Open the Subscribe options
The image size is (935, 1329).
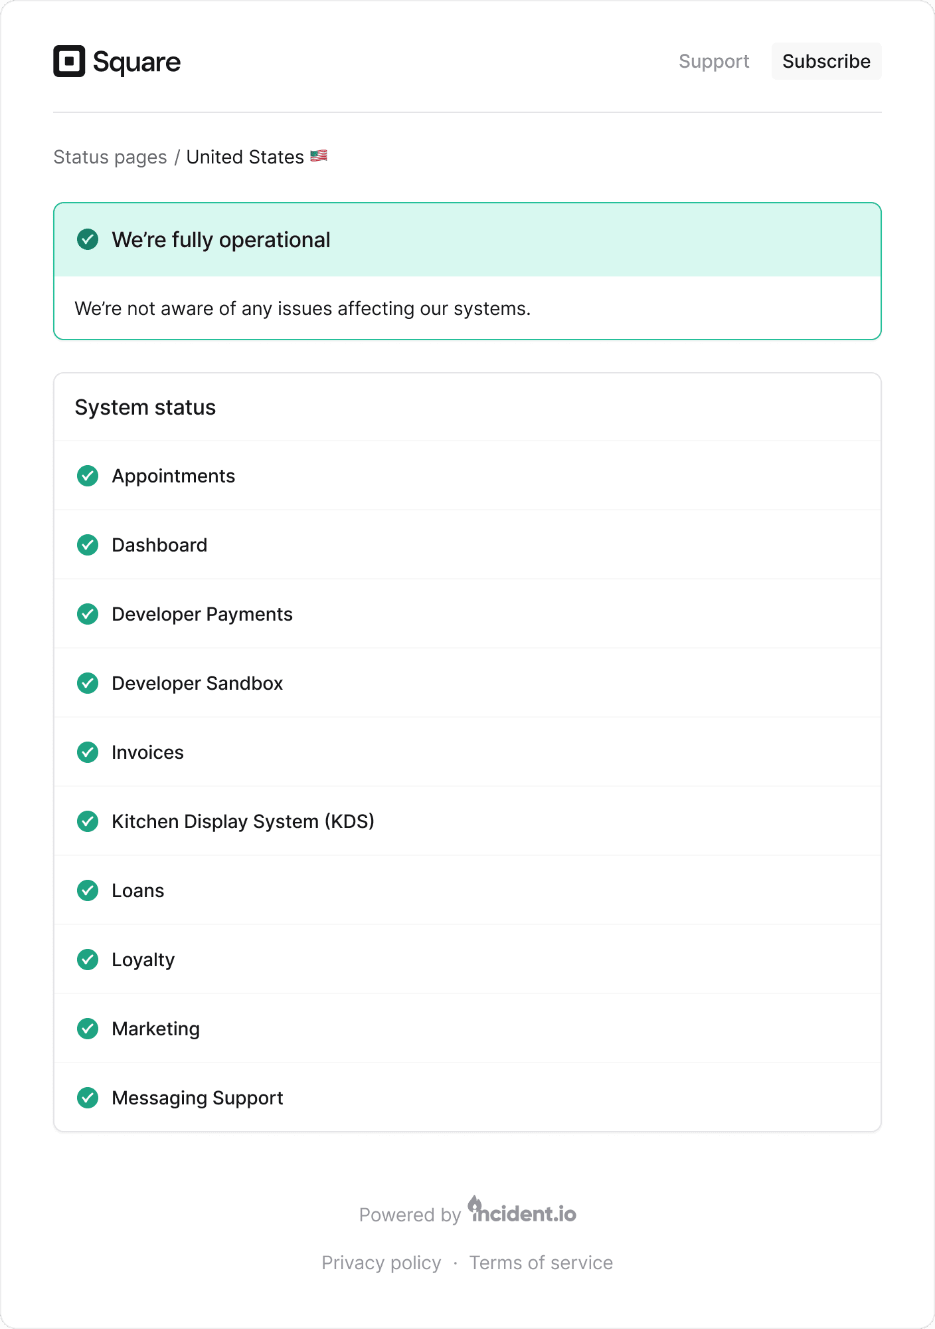pyautogui.click(x=826, y=61)
